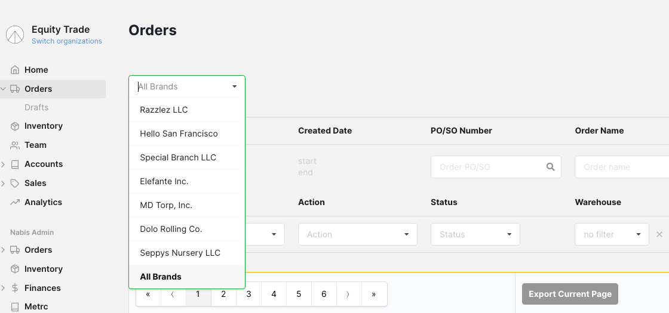Open Home via the house icon
Image resolution: width=669 pixels, height=313 pixels.
(x=15, y=70)
